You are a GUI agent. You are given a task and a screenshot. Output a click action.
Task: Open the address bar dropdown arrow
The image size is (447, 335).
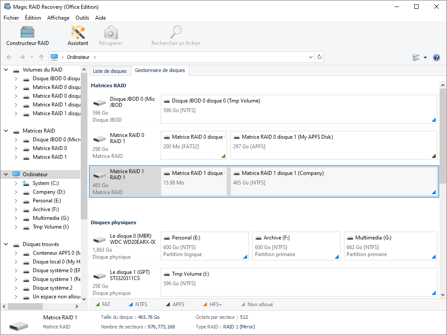(x=310, y=57)
